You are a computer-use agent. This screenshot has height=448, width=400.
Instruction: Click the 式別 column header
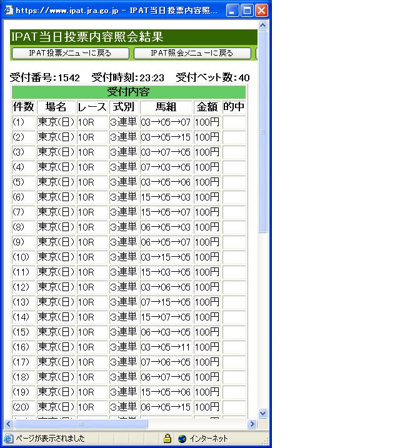pyautogui.click(x=124, y=107)
